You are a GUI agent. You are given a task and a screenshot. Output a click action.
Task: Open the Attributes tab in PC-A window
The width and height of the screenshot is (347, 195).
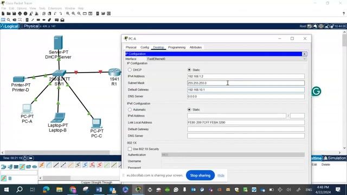196,47
